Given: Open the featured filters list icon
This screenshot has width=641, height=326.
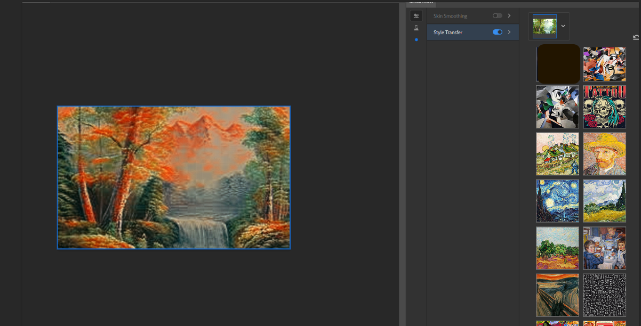Looking at the screenshot, I should pos(416,16).
